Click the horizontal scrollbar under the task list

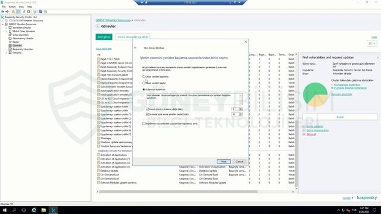[179, 191]
